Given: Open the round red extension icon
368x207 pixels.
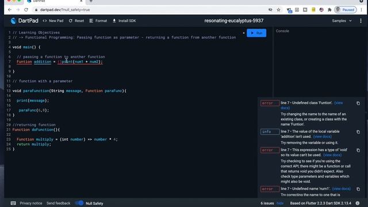Looking at the screenshot, I should click(x=321, y=10).
